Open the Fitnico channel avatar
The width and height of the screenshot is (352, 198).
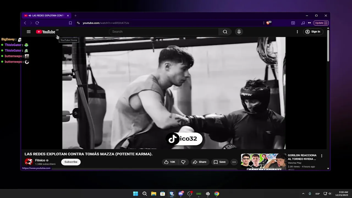pos(29,162)
